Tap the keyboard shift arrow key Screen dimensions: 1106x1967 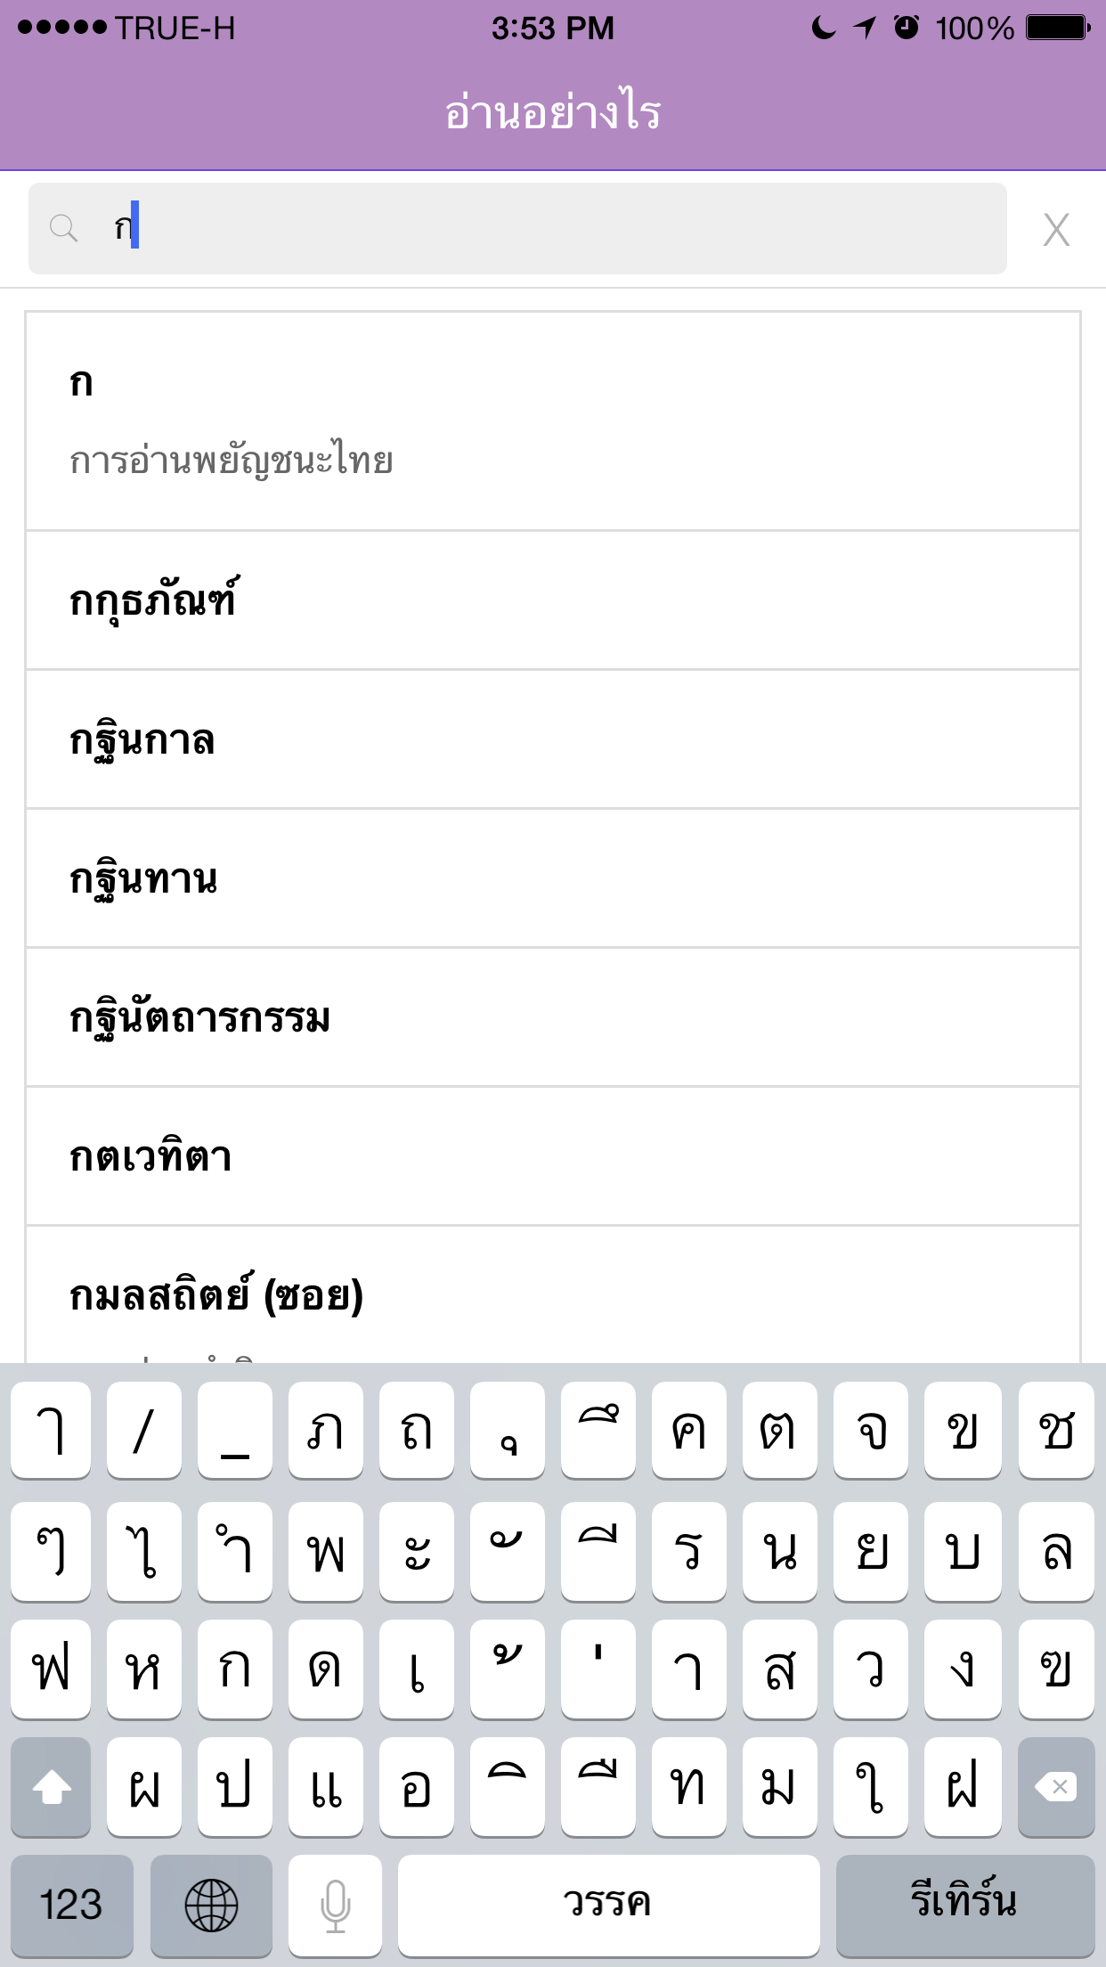tap(51, 1787)
